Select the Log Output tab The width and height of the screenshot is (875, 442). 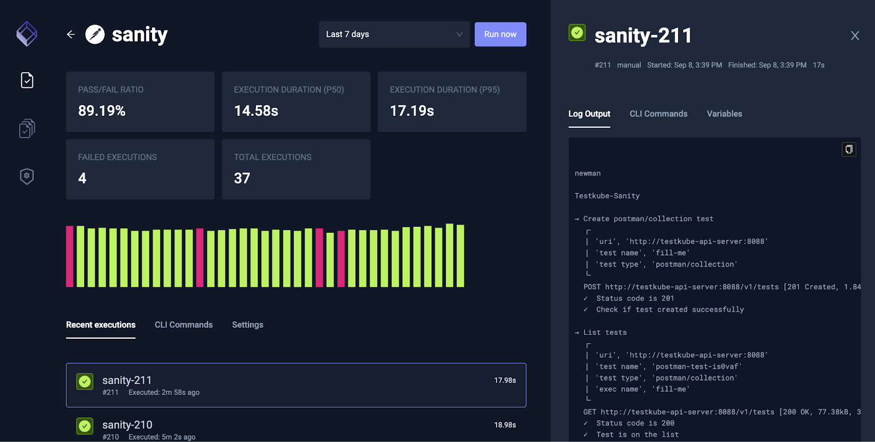(589, 114)
